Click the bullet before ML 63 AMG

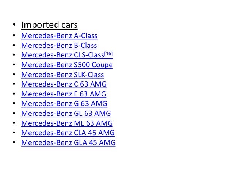(14, 123)
